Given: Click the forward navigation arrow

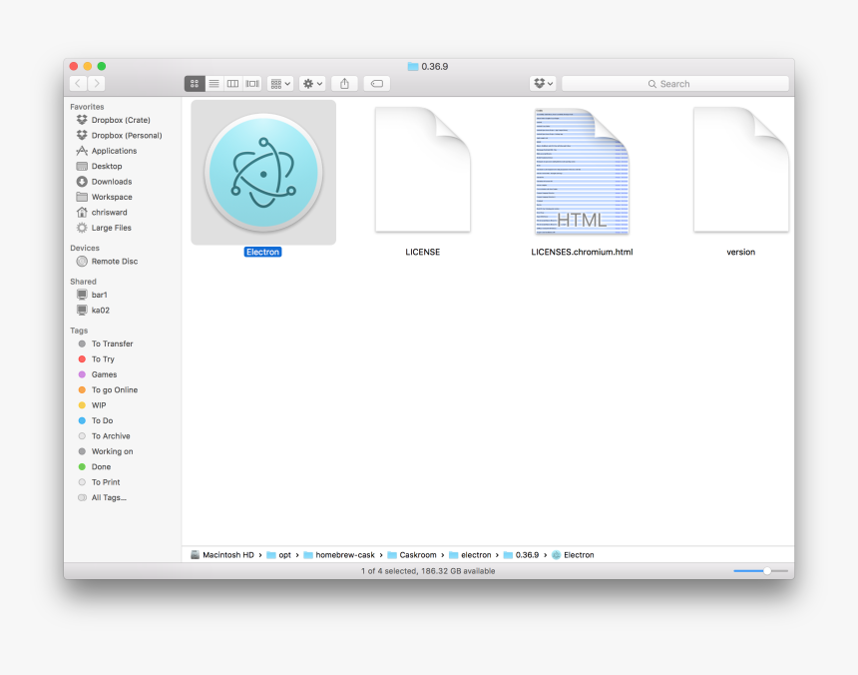Looking at the screenshot, I should tap(97, 83).
